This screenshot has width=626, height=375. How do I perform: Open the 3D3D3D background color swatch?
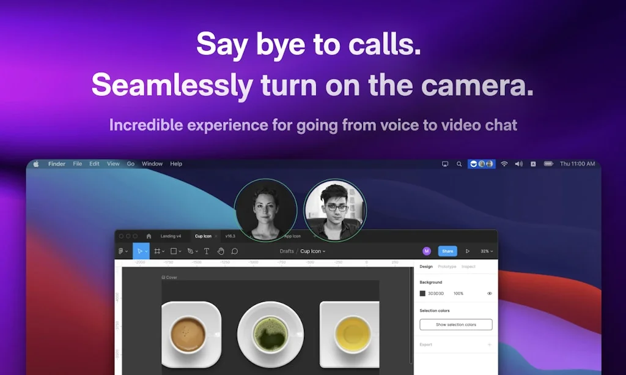click(424, 293)
